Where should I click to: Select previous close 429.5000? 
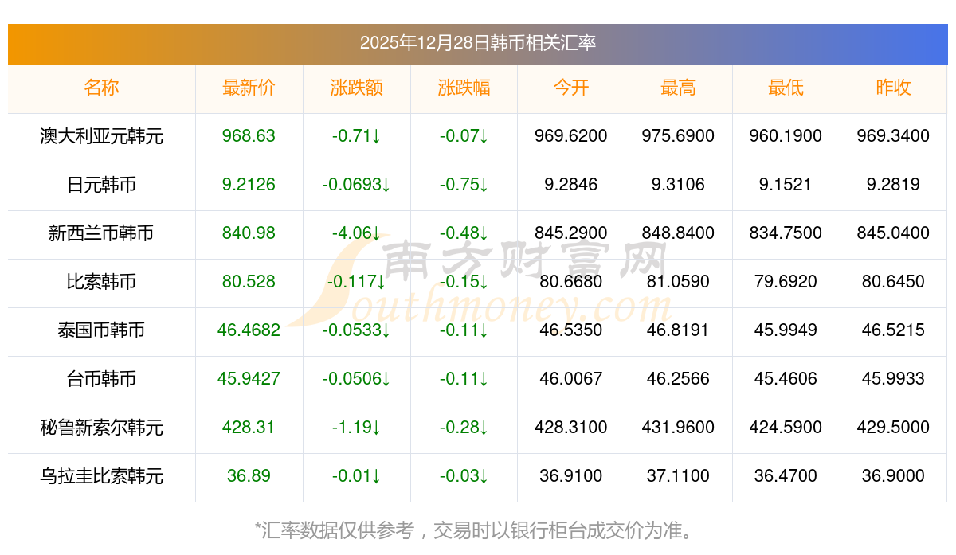tap(893, 428)
